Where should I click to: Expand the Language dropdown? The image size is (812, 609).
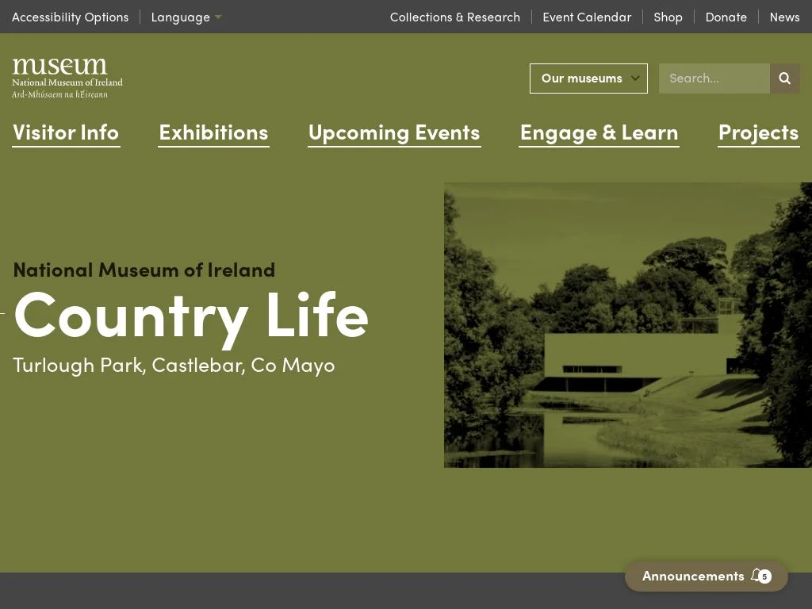click(186, 17)
